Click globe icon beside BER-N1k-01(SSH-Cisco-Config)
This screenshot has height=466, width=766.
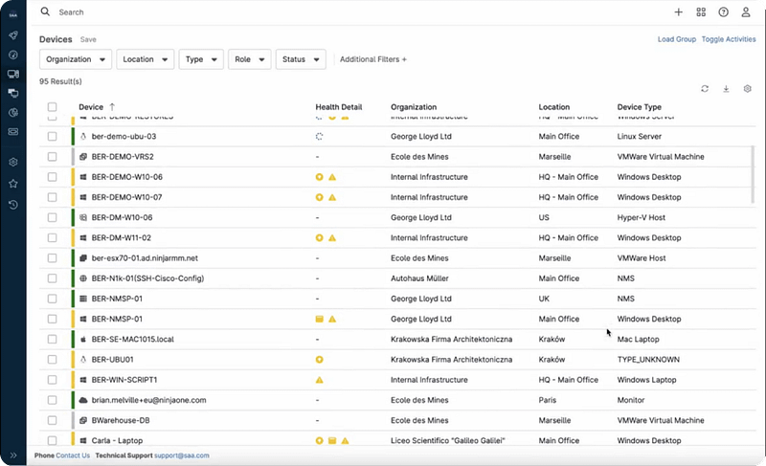[83, 278]
